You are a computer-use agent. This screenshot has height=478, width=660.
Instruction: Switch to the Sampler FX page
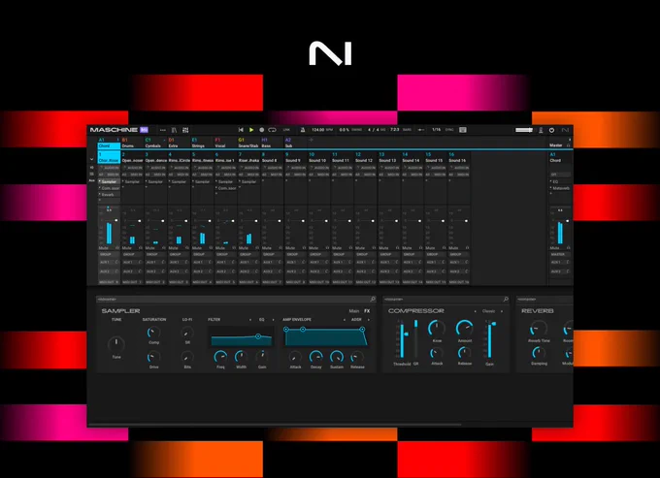pos(367,311)
